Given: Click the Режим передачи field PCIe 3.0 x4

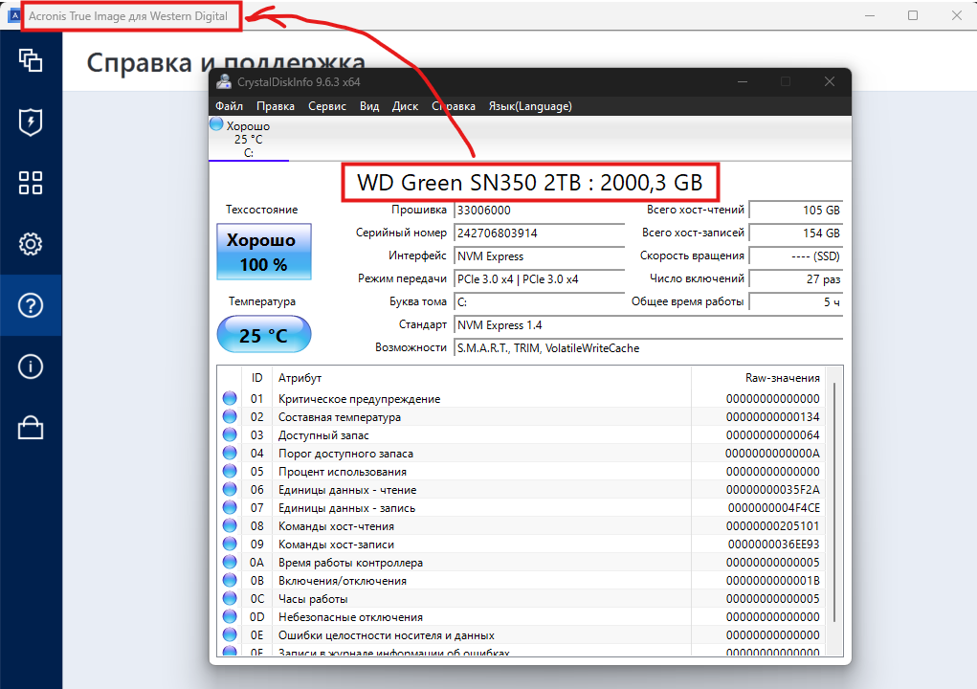Looking at the screenshot, I should (539, 279).
